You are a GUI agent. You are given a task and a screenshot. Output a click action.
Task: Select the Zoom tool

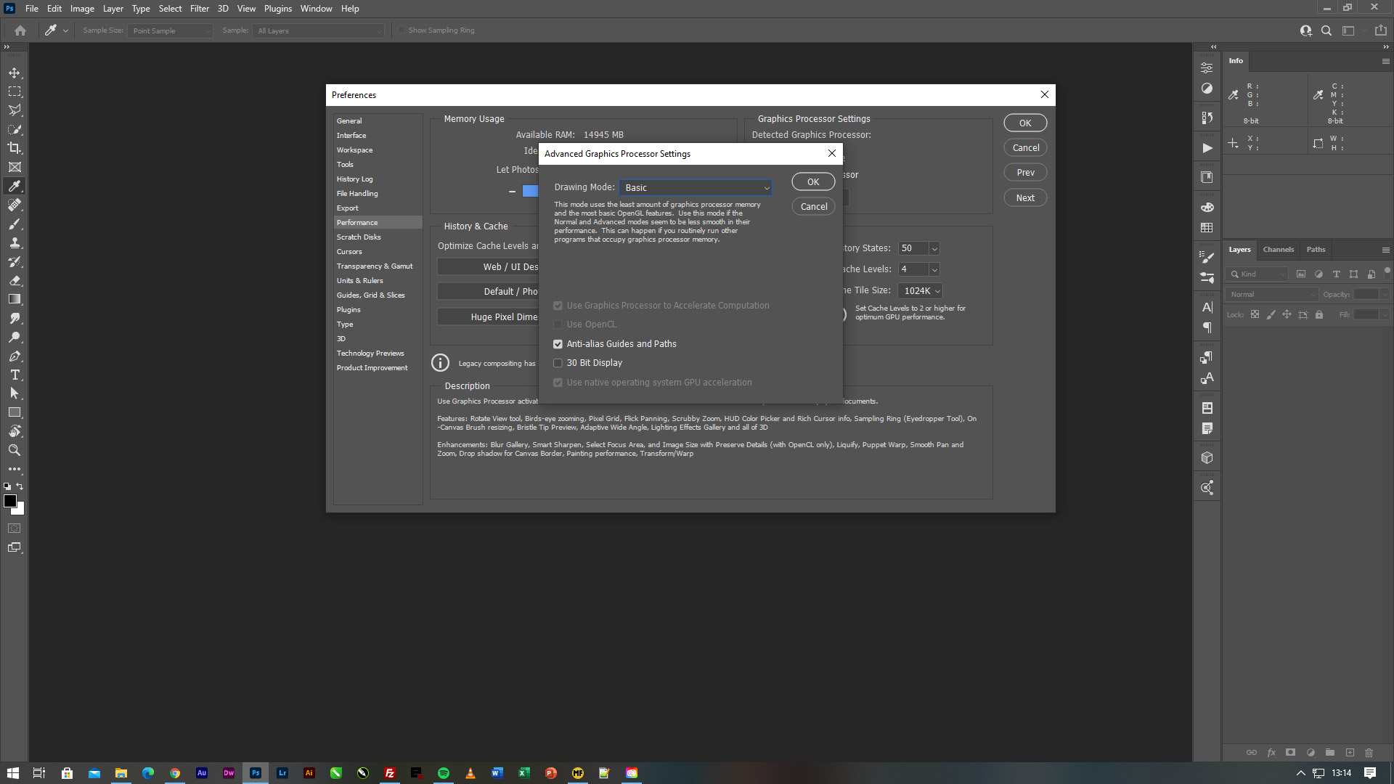click(15, 450)
